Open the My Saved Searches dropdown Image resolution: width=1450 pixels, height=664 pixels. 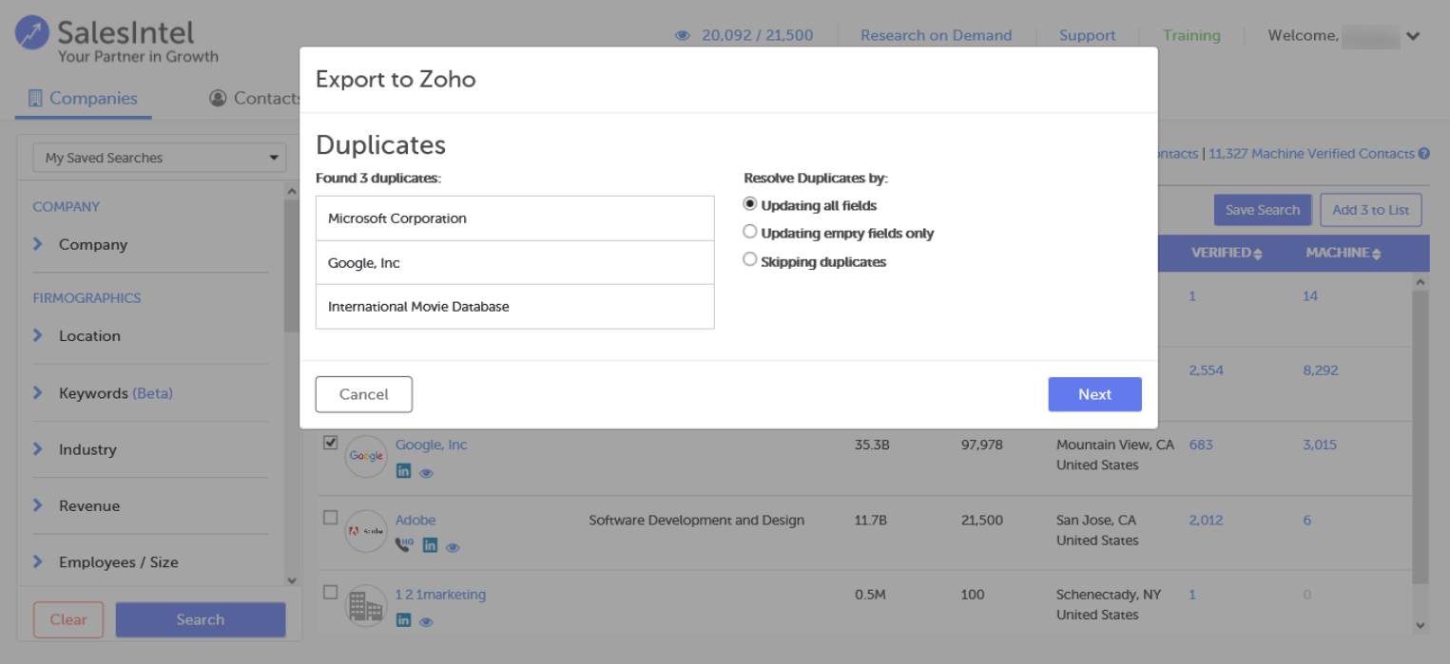(160, 158)
